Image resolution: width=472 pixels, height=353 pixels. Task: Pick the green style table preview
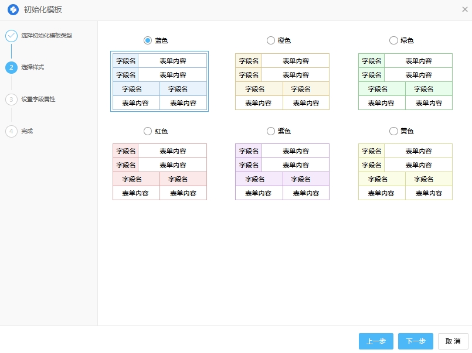(405, 81)
